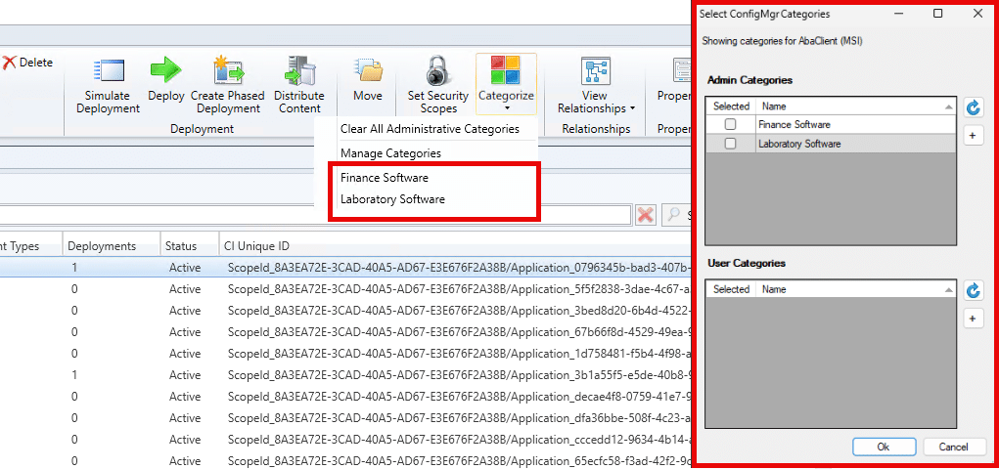Viewport: 999px width, 469px height.
Task: Click the Distribute Content icon
Action: pos(298,71)
